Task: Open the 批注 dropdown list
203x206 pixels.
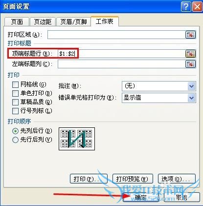Action: (x=191, y=86)
